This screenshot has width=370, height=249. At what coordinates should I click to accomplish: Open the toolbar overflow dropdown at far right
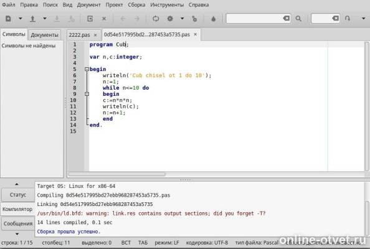[363, 19]
